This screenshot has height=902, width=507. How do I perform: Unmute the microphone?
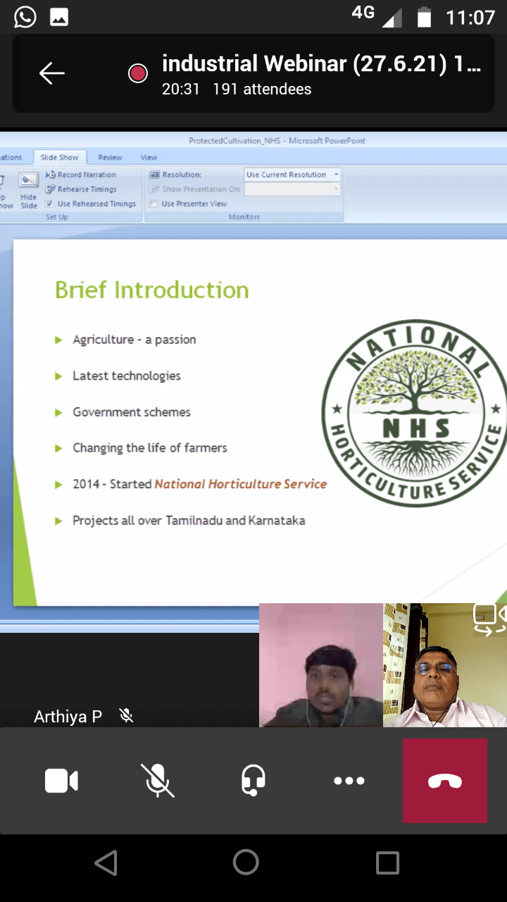(157, 781)
